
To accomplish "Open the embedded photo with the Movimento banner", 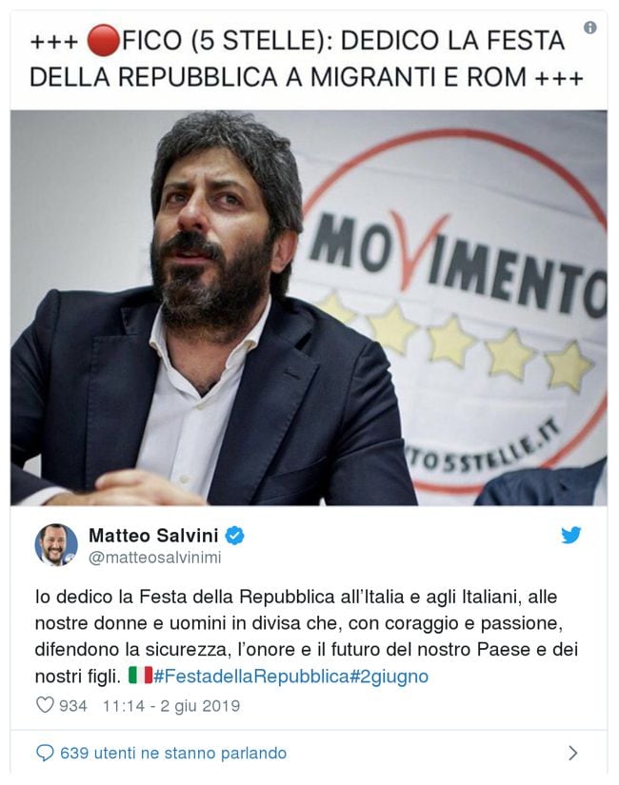I will coord(309,307).
